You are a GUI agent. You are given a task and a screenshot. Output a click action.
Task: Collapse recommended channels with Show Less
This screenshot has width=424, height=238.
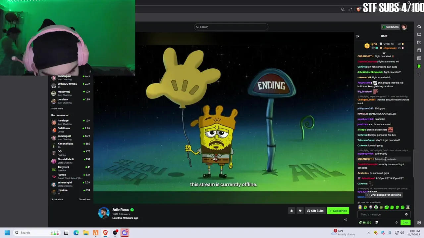pyautogui.click(x=84, y=199)
